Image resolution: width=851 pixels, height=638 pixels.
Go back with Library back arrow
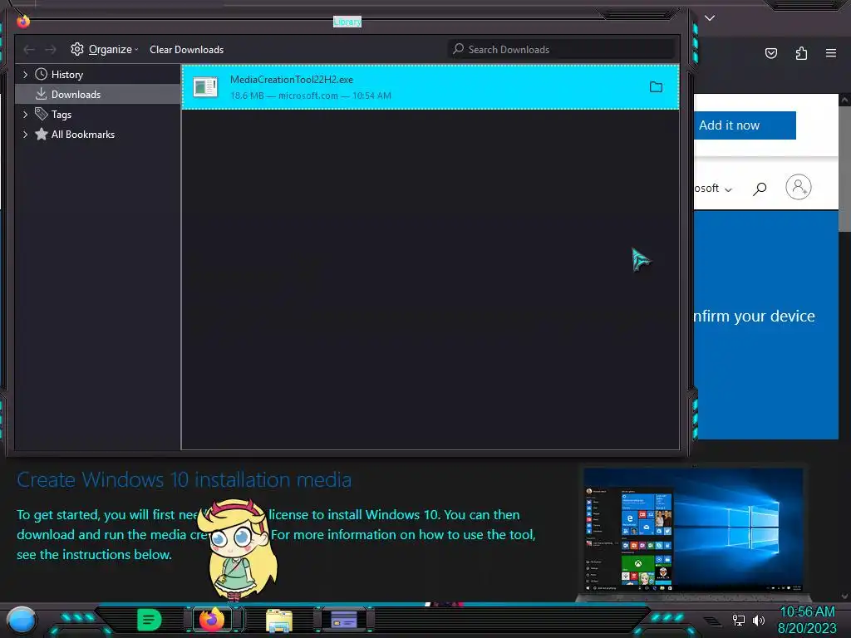(x=29, y=50)
